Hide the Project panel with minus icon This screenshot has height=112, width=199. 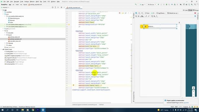click(64, 7)
